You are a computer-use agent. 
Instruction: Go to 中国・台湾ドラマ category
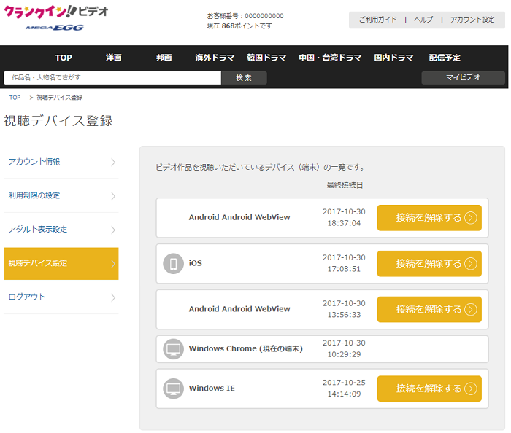pos(330,58)
